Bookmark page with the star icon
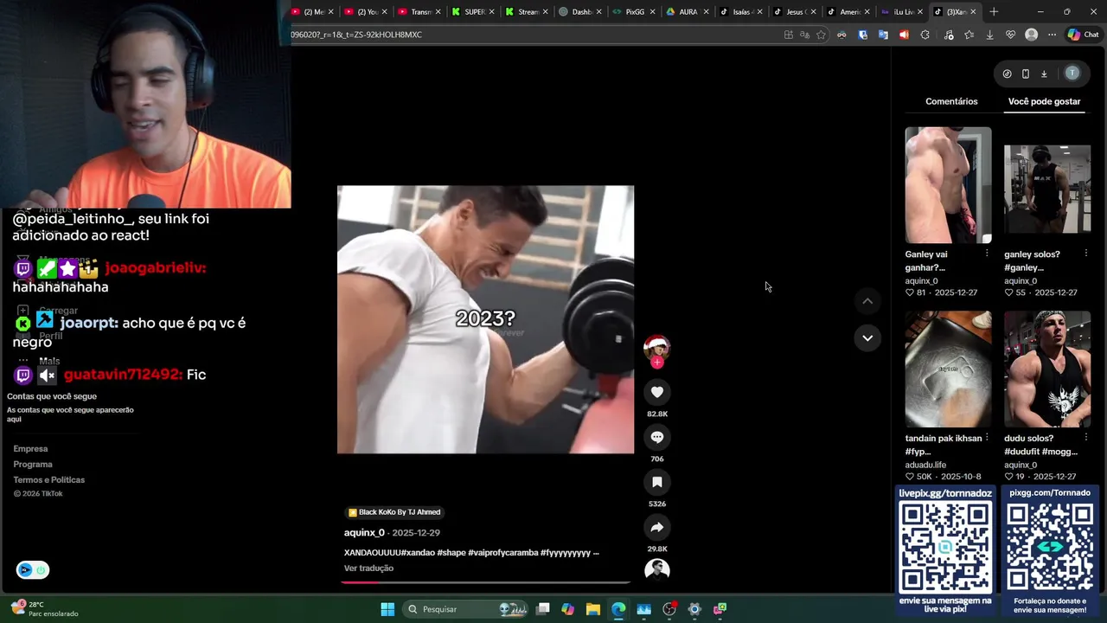The width and height of the screenshot is (1107, 623). (x=821, y=35)
